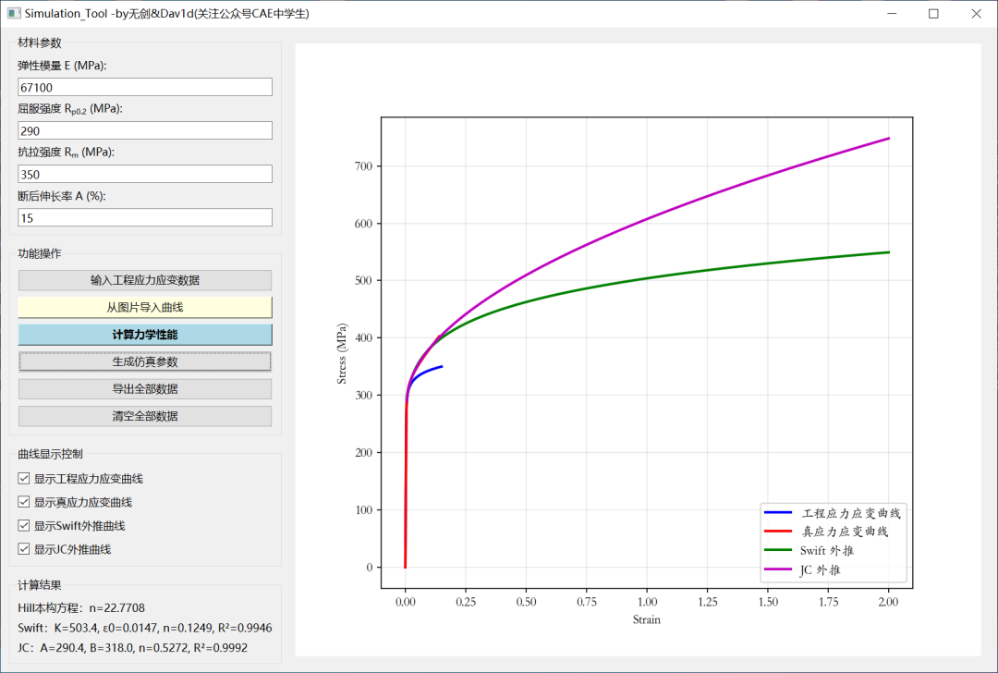Close the Simulation_Tool window
Image resolution: width=998 pixels, height=673 pixels.
pos(977,13)
